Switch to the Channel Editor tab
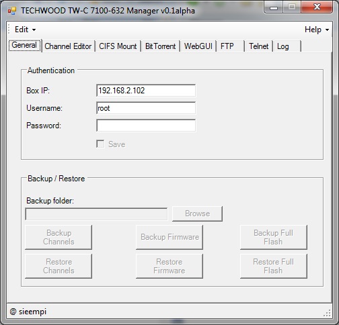 pos(68,46)
